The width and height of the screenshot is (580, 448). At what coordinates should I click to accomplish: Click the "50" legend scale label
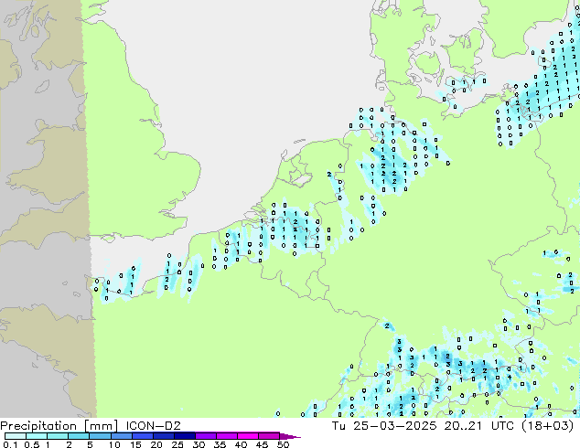283,444
